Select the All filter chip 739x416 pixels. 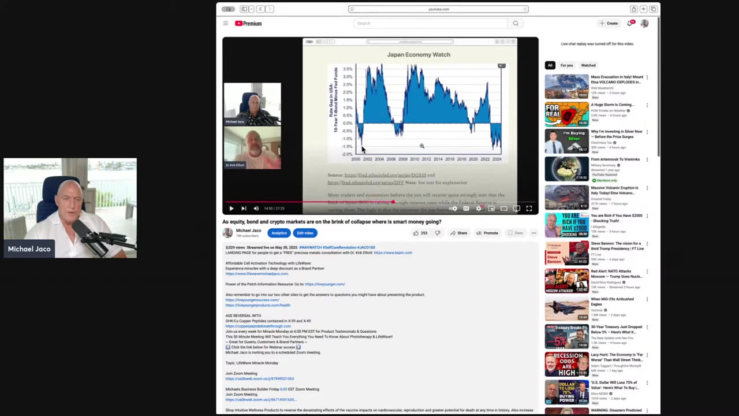tap(550, 65)
